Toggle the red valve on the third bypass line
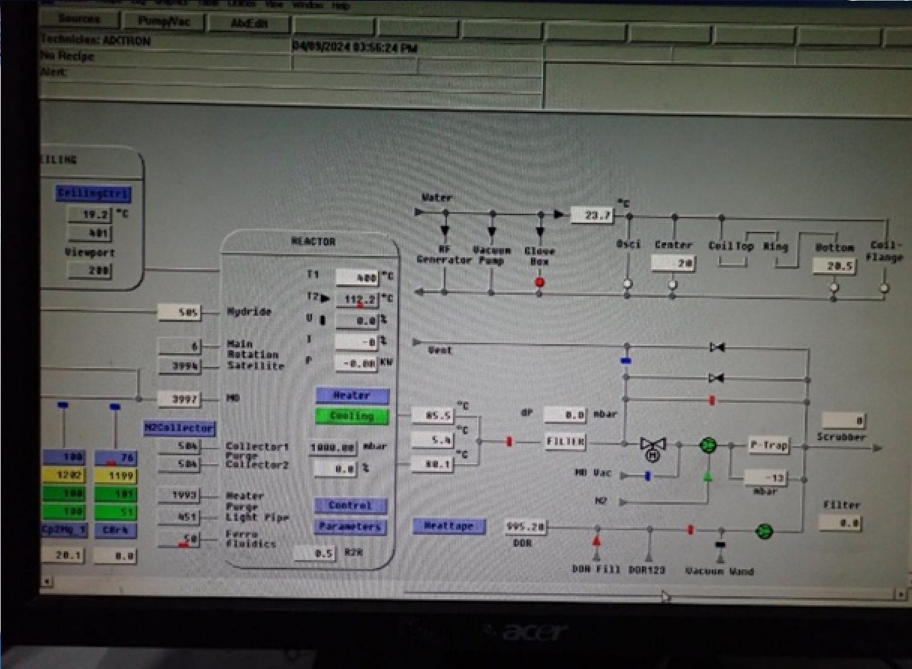 click(x=712, y=400)
